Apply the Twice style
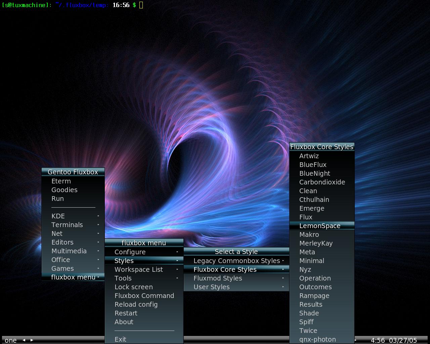This screenshot has height=344, width=430. click(x=322, y=331)
